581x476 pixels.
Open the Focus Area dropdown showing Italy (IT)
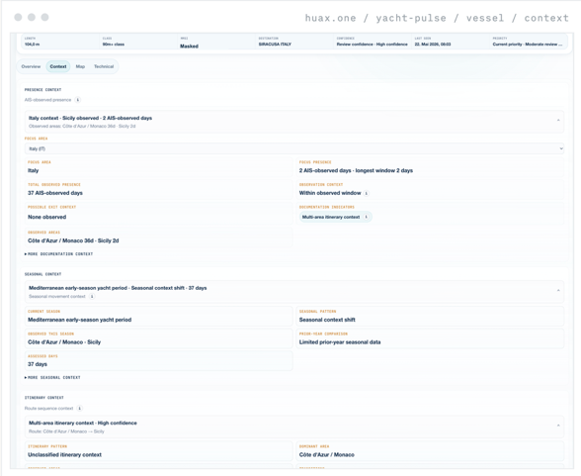click(x=294, y=148)
